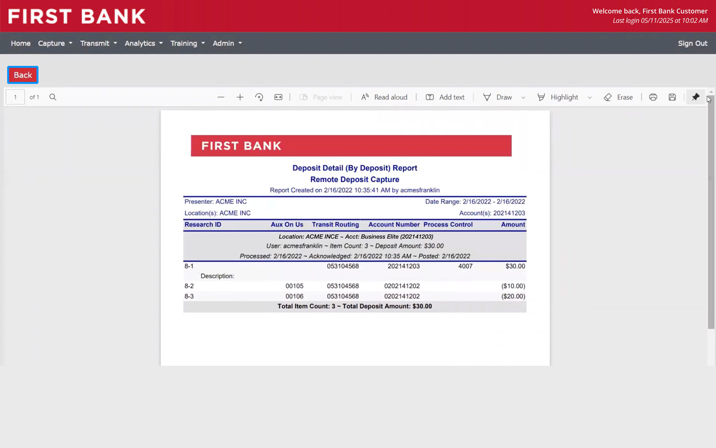Click the First Bank logo in header

coord(77,16)
